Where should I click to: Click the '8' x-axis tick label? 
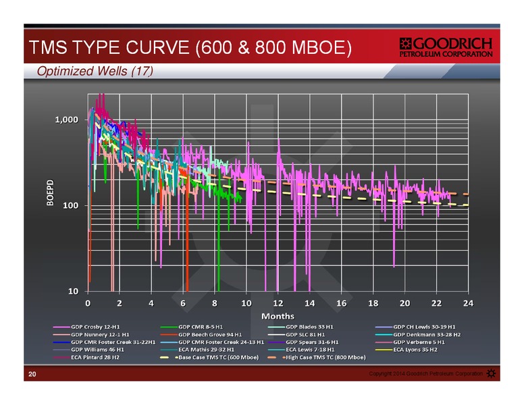[x=215, y=303]
